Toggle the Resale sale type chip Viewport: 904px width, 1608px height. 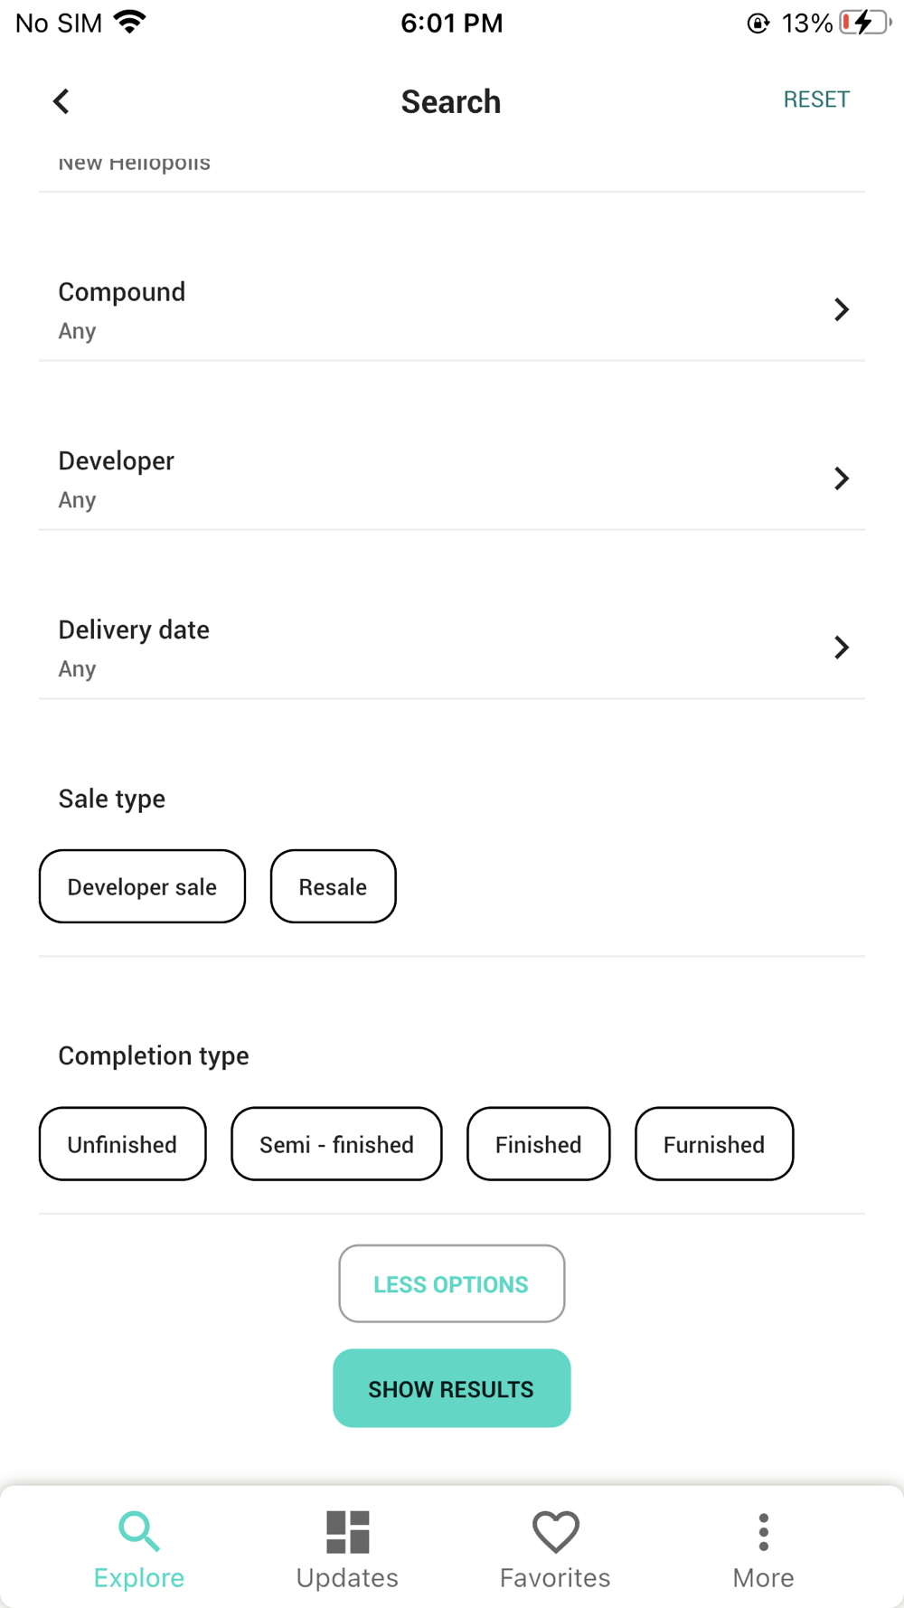(x=333, y=886)
